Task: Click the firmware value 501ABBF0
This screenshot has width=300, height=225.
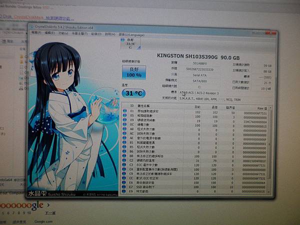Action: pos(199,63)
